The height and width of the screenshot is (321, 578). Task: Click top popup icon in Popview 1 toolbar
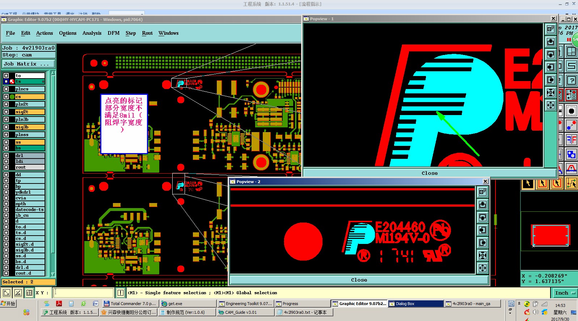(550, 29)
